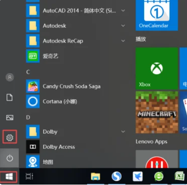
Task: Open Excel from the taskbar
Action: coord(180,176)
